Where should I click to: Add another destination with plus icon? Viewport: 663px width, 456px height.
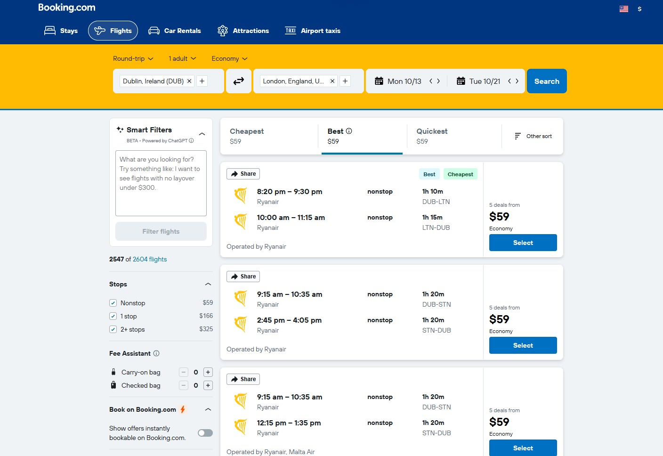pyautogui.click(x=345, y=81)
